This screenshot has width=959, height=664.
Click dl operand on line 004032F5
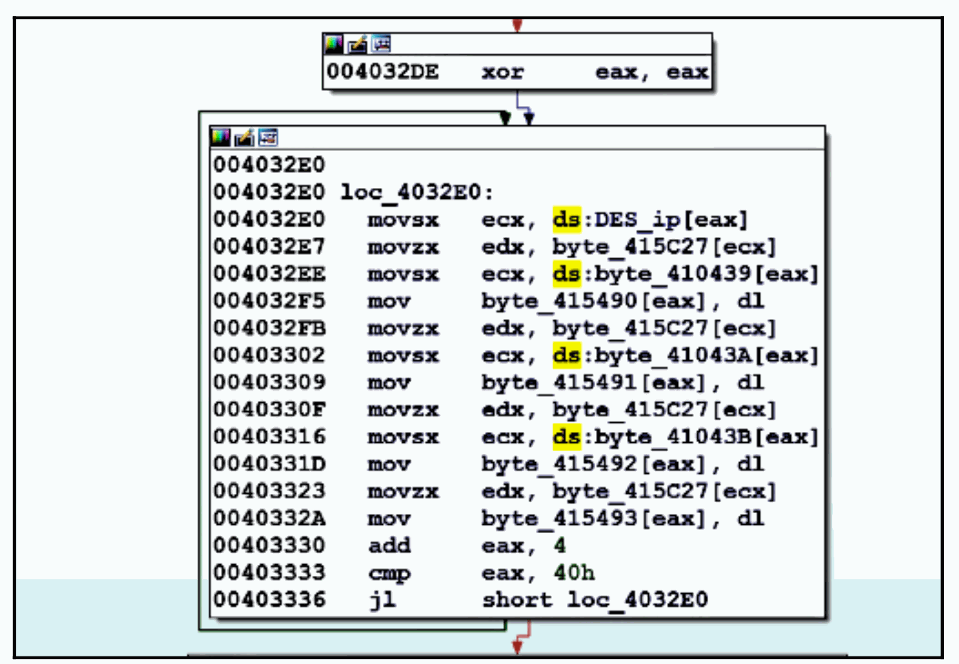tap(750, 301)
